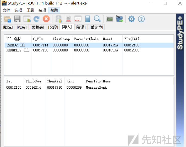186x147 pixels.
Task: Switch to the [PE头] tab
Action: (x=22, y=28)
